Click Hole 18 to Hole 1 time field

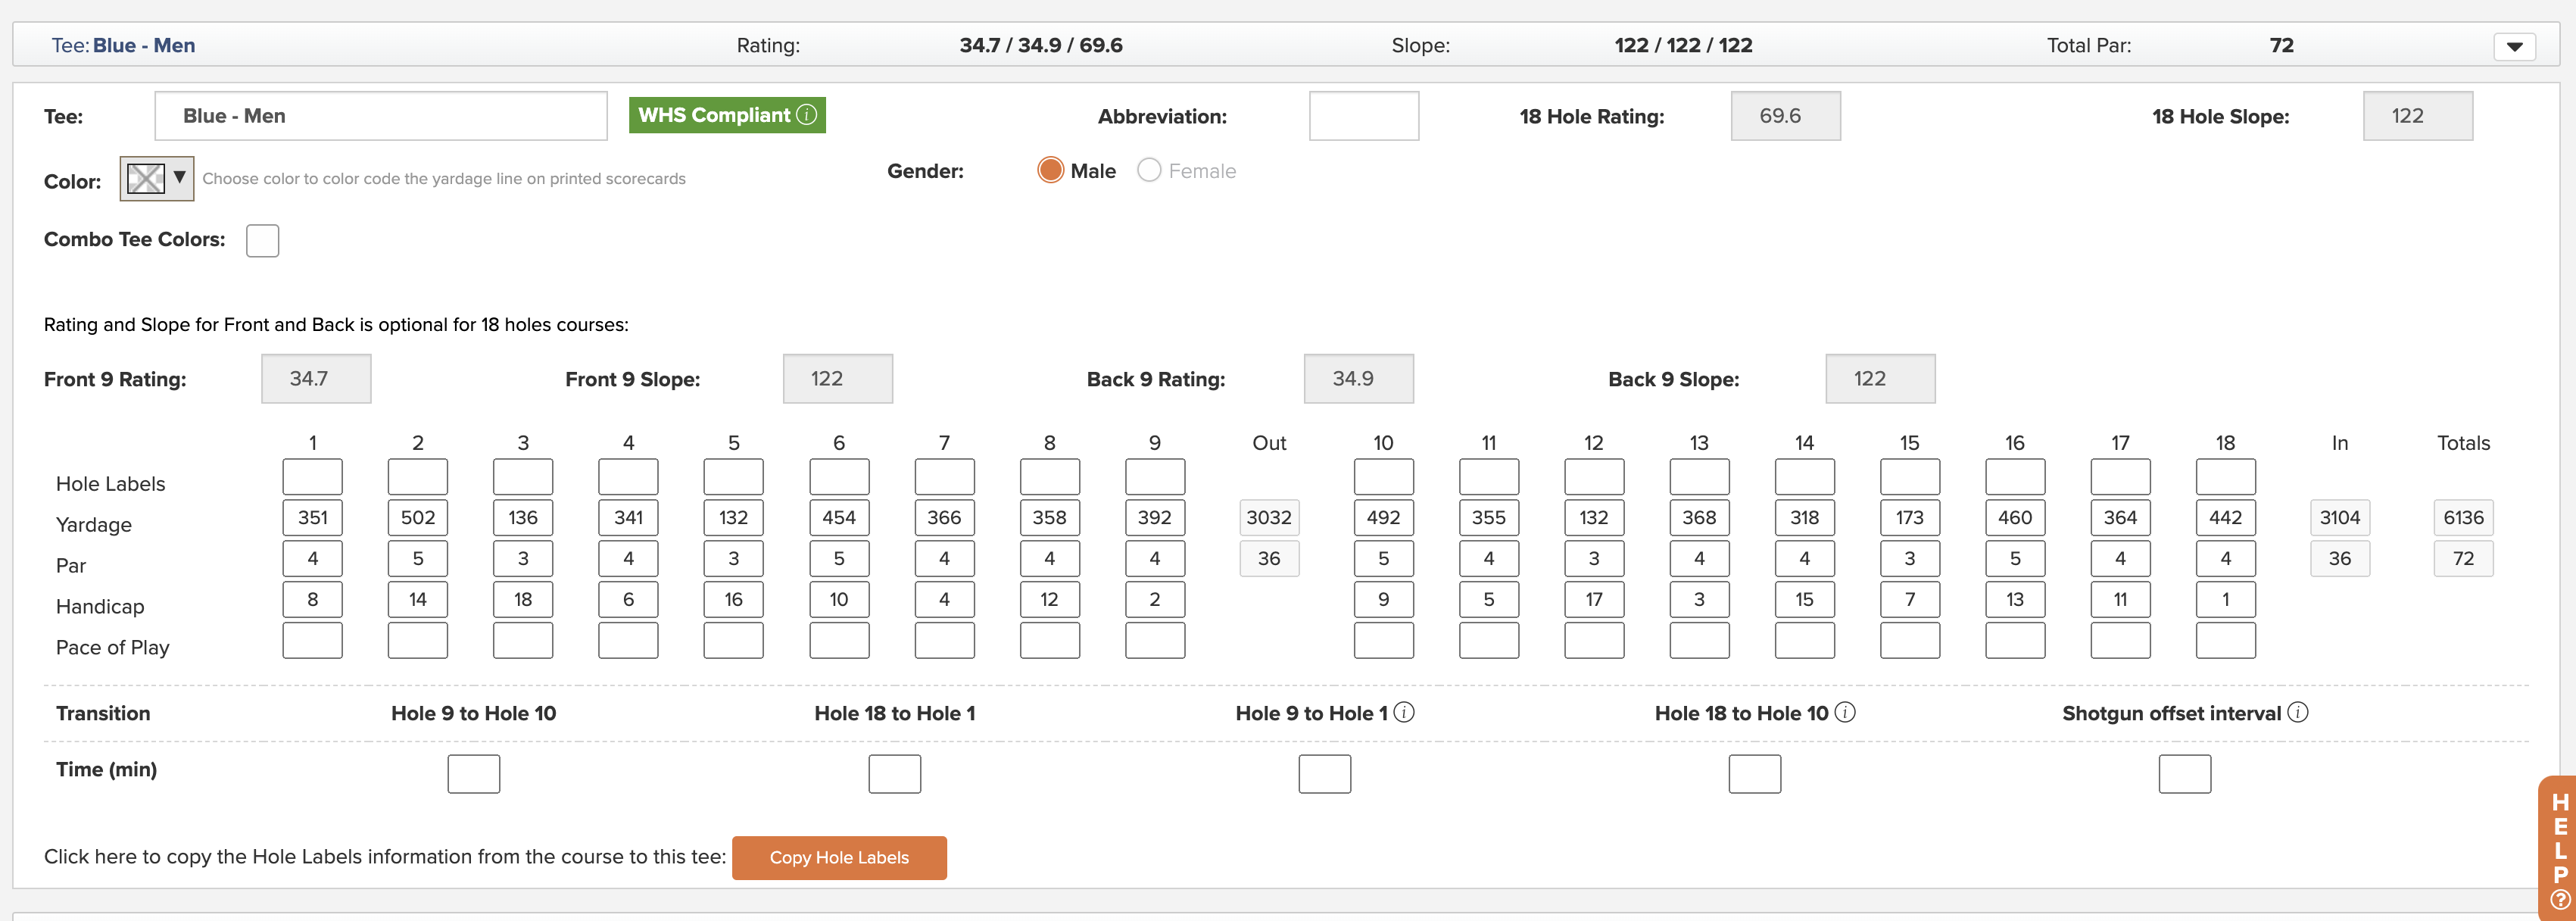pos(895,774)
